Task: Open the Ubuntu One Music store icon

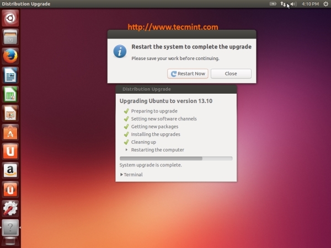Action: point(10,190)
